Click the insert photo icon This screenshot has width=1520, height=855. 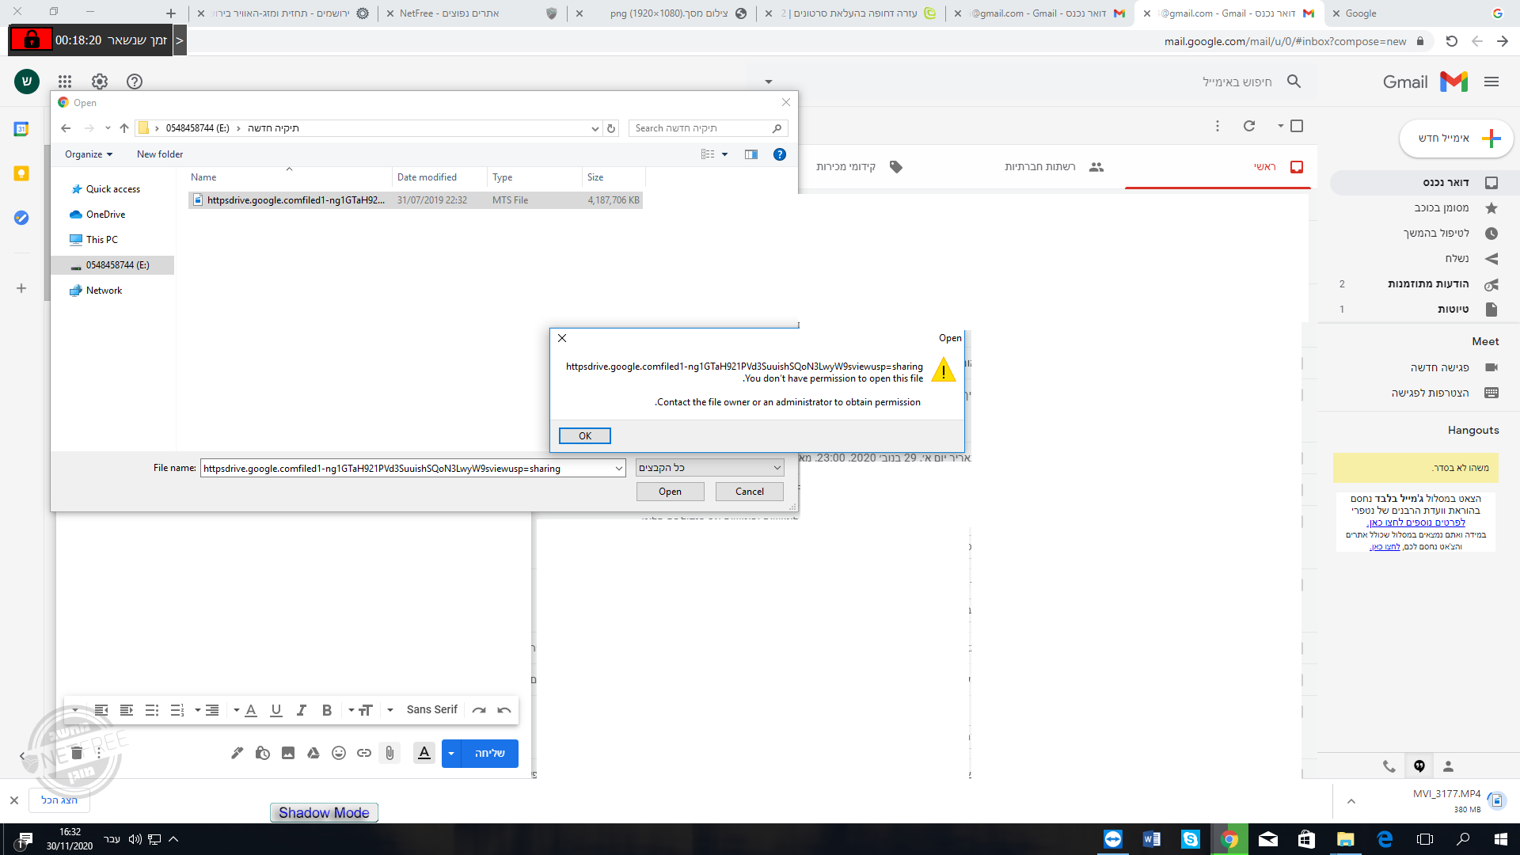point(288,753)
